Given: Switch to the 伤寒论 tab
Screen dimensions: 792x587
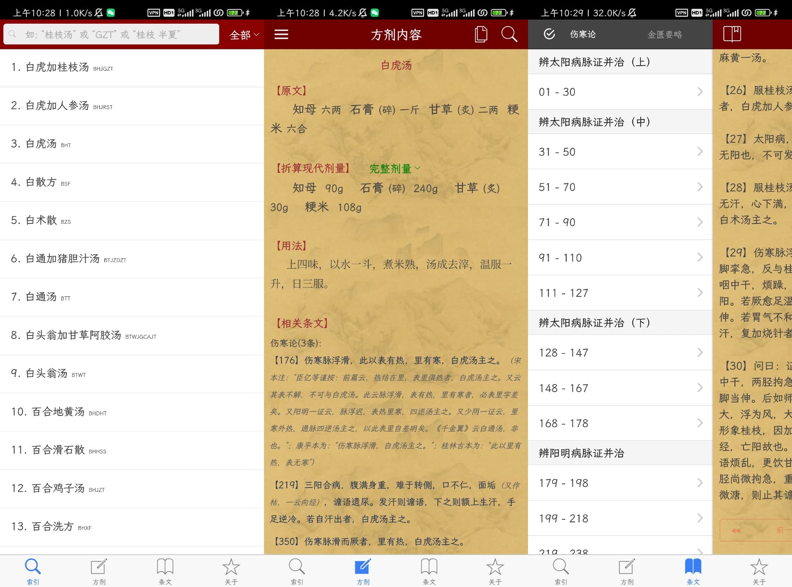Looking at the screenshot, I should coord(583,34).
